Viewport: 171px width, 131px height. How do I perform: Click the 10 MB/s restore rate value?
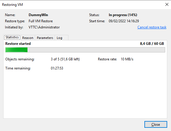tap(127, 59)
